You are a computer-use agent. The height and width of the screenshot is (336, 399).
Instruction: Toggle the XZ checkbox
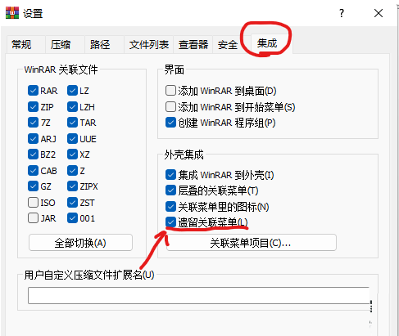click(72, 155)
